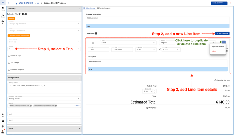Grab the line item drag handle icon
This screenshot has width=234, height=135.
coord(93,43)
